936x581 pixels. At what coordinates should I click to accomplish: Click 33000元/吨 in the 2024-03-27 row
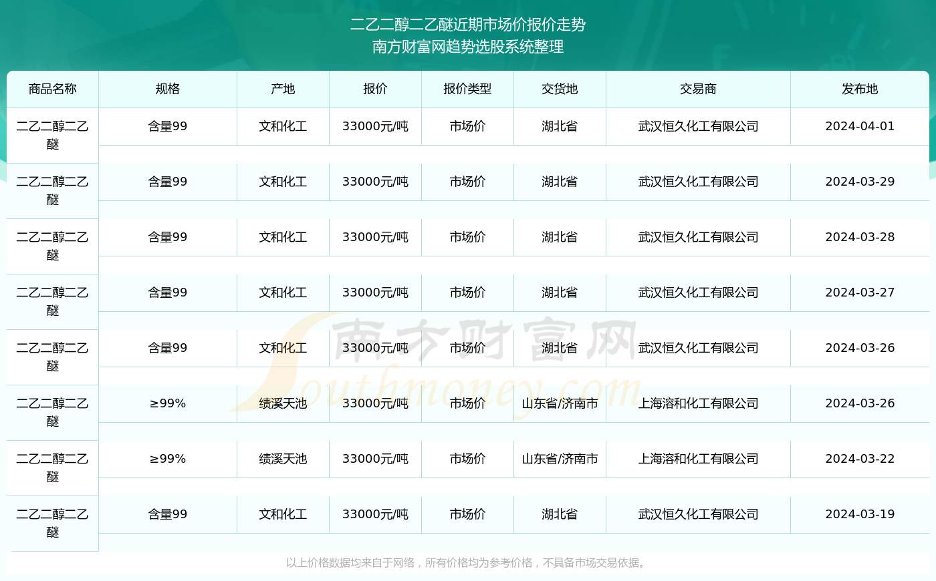(x=375, y=293)
